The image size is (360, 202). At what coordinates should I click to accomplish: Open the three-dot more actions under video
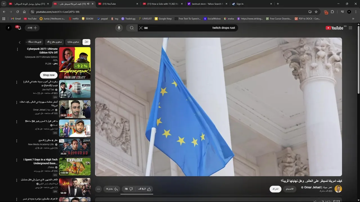[x=98, y=189]
